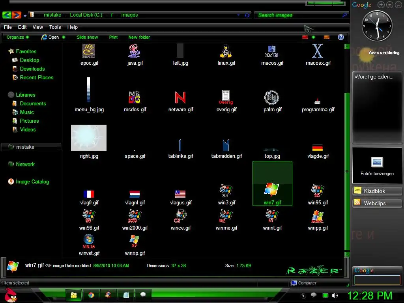The width and height of the screenshot is (404, 303).
Task: Select the winvst.gif Vista icon
Action: click(x=89, y=241)
